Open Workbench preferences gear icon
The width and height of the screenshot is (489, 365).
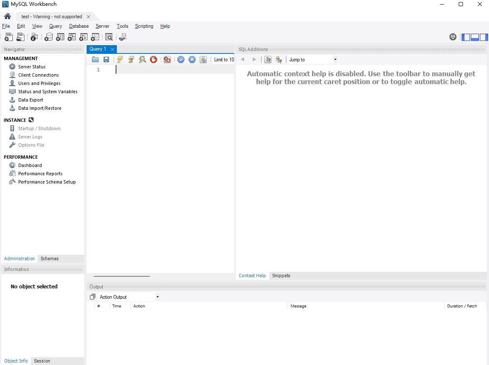click(453, 37)
